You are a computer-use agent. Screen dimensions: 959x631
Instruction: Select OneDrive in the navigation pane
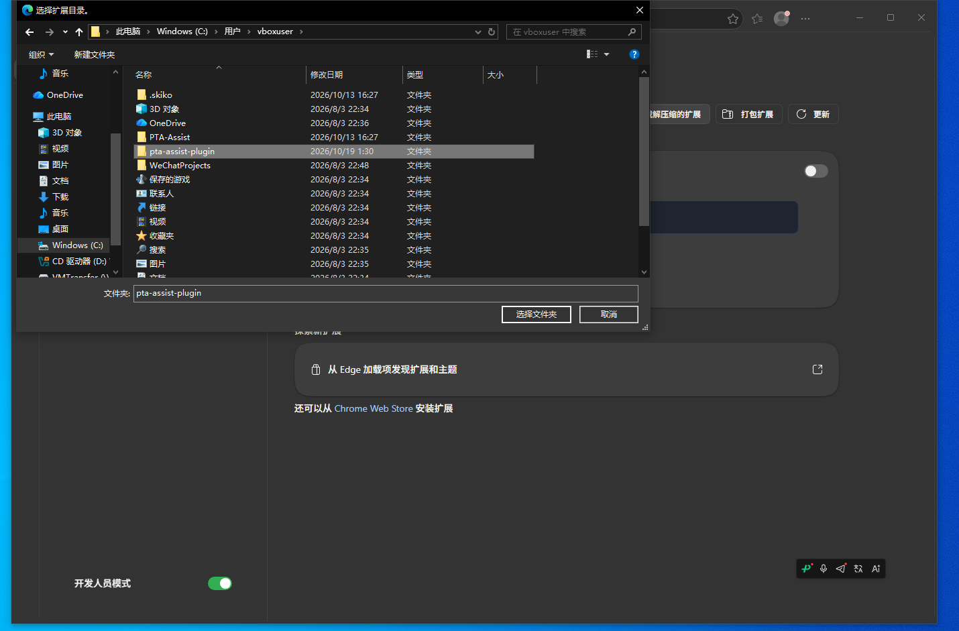coord(65,95)
